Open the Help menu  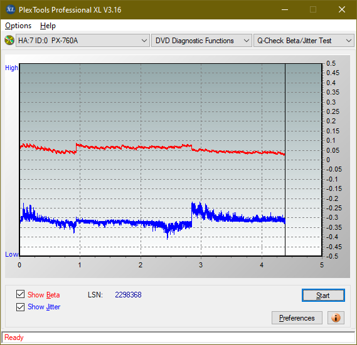[x=48, y=26]
